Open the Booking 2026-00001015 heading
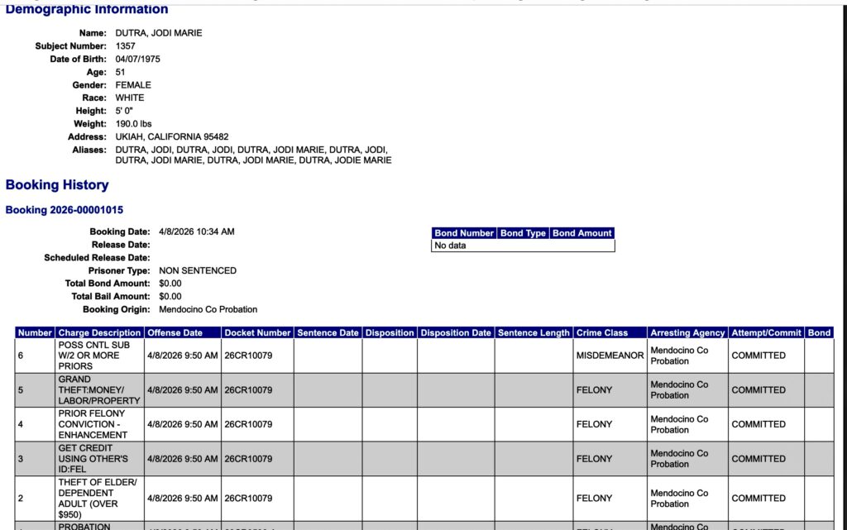The image size is (847, 530). [x=65, y=210]
